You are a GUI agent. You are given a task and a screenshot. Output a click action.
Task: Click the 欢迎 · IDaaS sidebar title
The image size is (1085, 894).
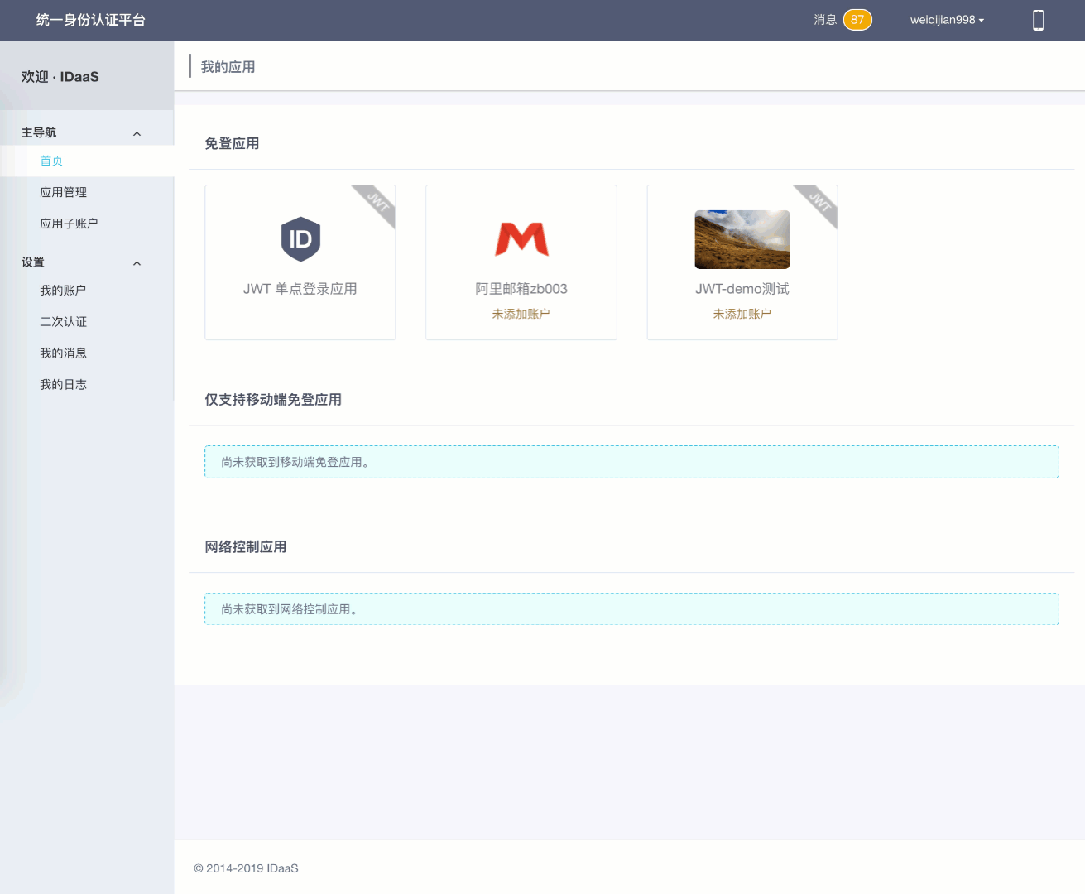tap(60, 77)
